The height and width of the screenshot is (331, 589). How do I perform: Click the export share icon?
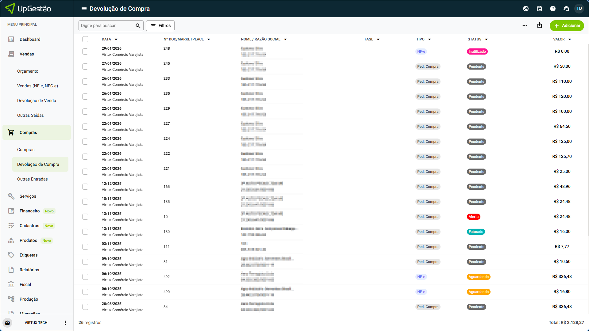[540, 25]
